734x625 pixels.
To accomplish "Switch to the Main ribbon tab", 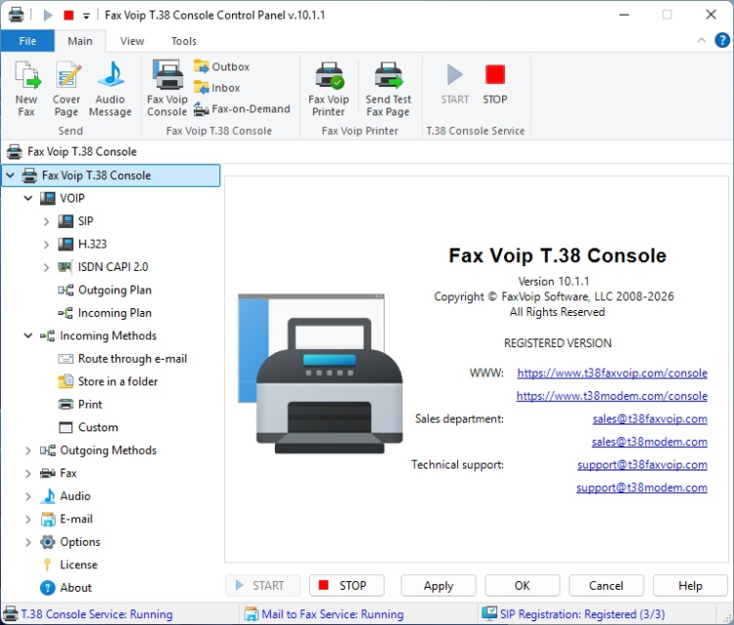I will click(80, 41).
